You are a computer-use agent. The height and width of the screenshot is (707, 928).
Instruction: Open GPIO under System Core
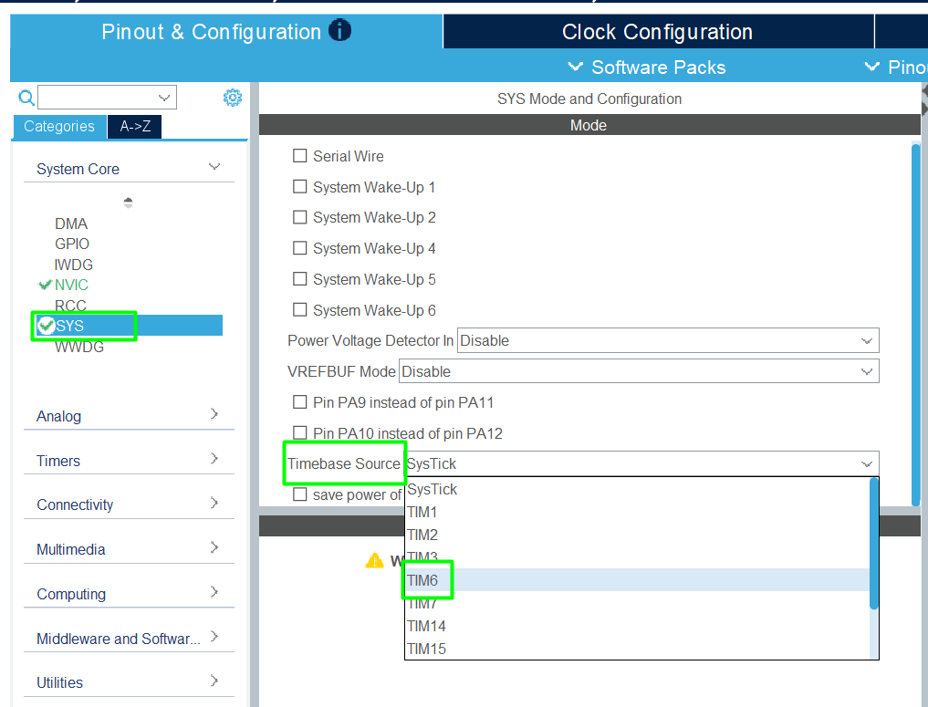click(72, 244)
